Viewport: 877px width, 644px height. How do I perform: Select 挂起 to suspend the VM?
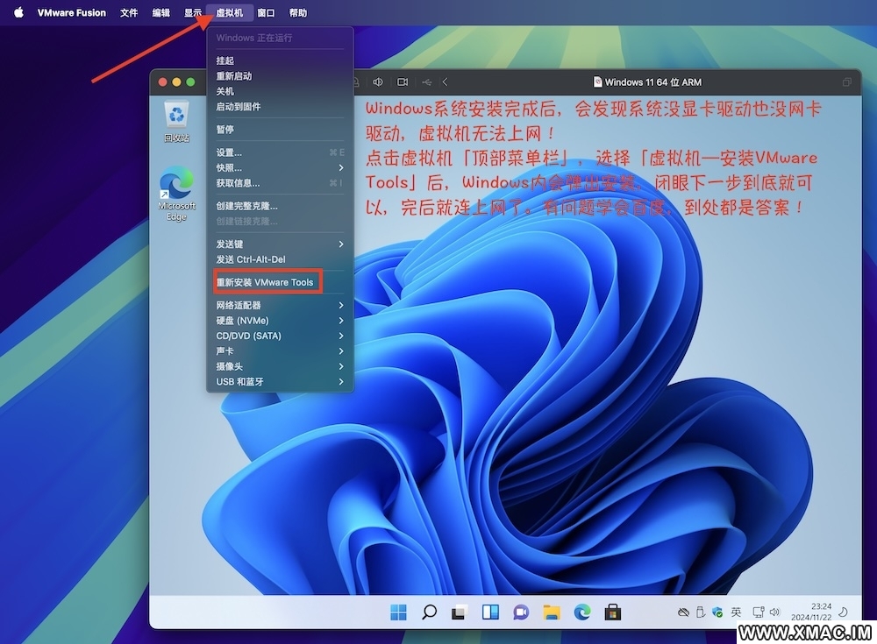280,60
